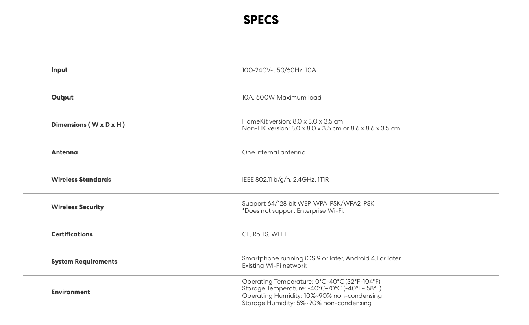The image size is (529, 325).
Task: Click the System Requirements label
Action: tap(84, 262)
